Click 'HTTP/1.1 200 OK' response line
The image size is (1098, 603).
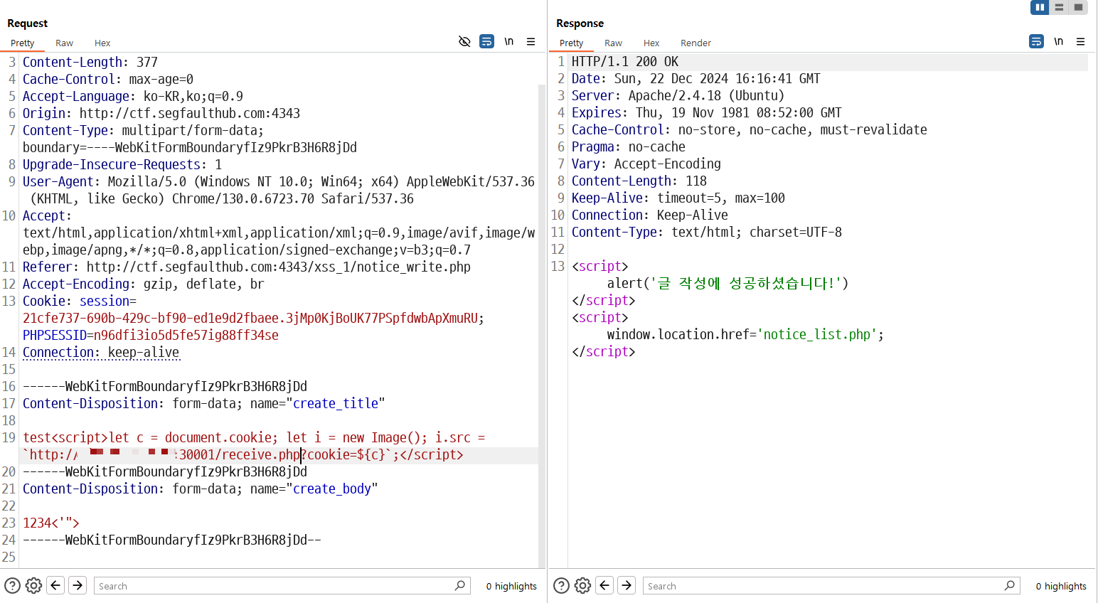pyautogui.click(x=625, y=62)
